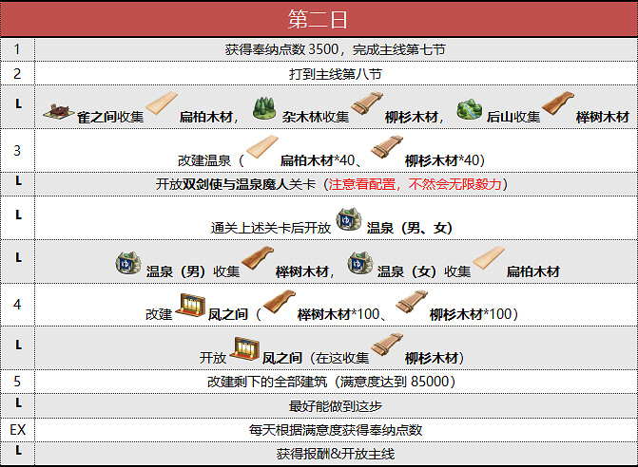Click the text 获得报酬&开放主线
The image size is (638, 467).
pyautogui.click(x=336, y=454)
